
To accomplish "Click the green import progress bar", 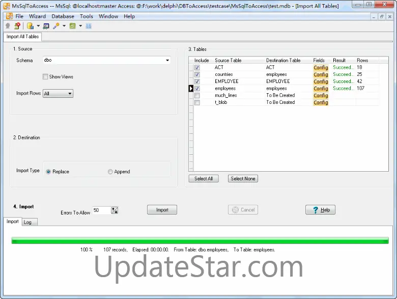I will [x=200, y=240].
